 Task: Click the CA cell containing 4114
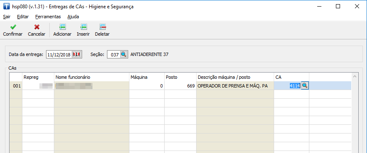click(x=288, y=86)
